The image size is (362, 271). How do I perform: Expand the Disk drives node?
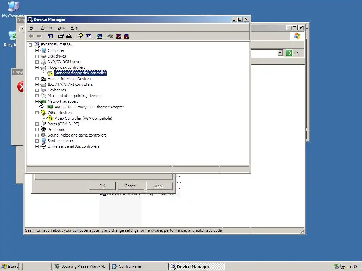coord(37,56)
